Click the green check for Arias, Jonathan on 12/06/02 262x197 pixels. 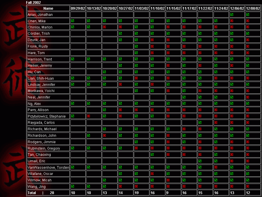coord(232,15)
